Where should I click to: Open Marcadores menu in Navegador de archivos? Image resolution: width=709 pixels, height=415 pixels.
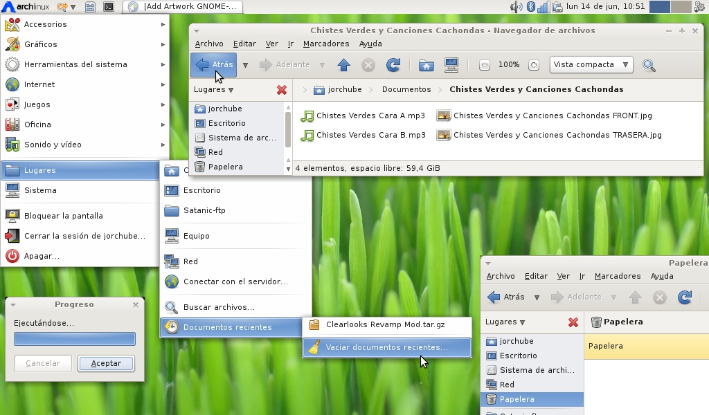[x=326, y=44]
